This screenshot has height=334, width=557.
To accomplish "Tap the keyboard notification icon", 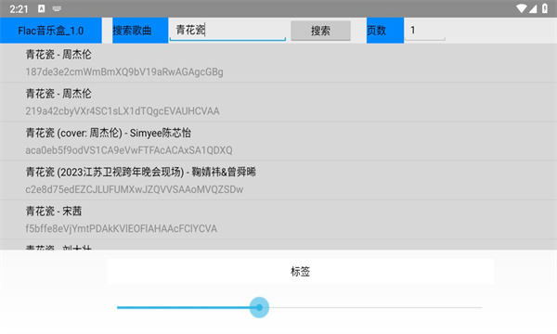I will click(57, 9).
